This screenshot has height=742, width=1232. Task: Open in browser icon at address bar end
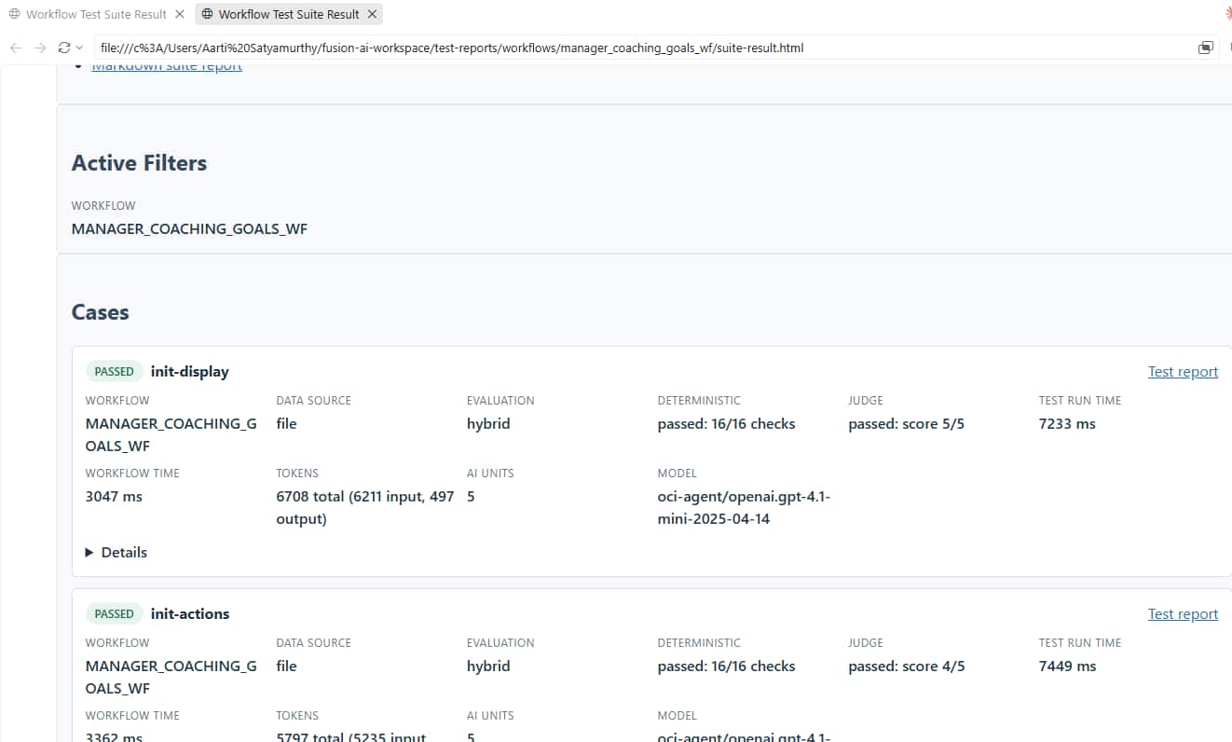(1205, 48)
